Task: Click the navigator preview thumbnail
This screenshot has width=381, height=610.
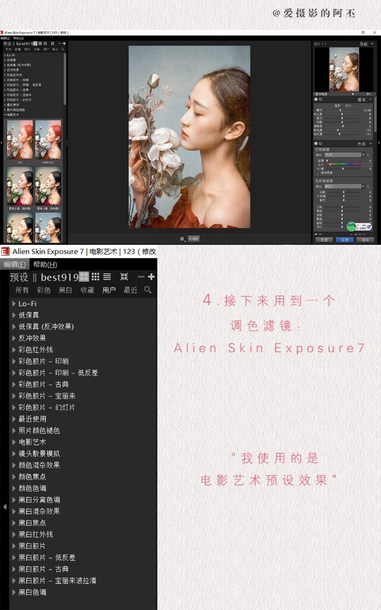Action: coord(344,69)
